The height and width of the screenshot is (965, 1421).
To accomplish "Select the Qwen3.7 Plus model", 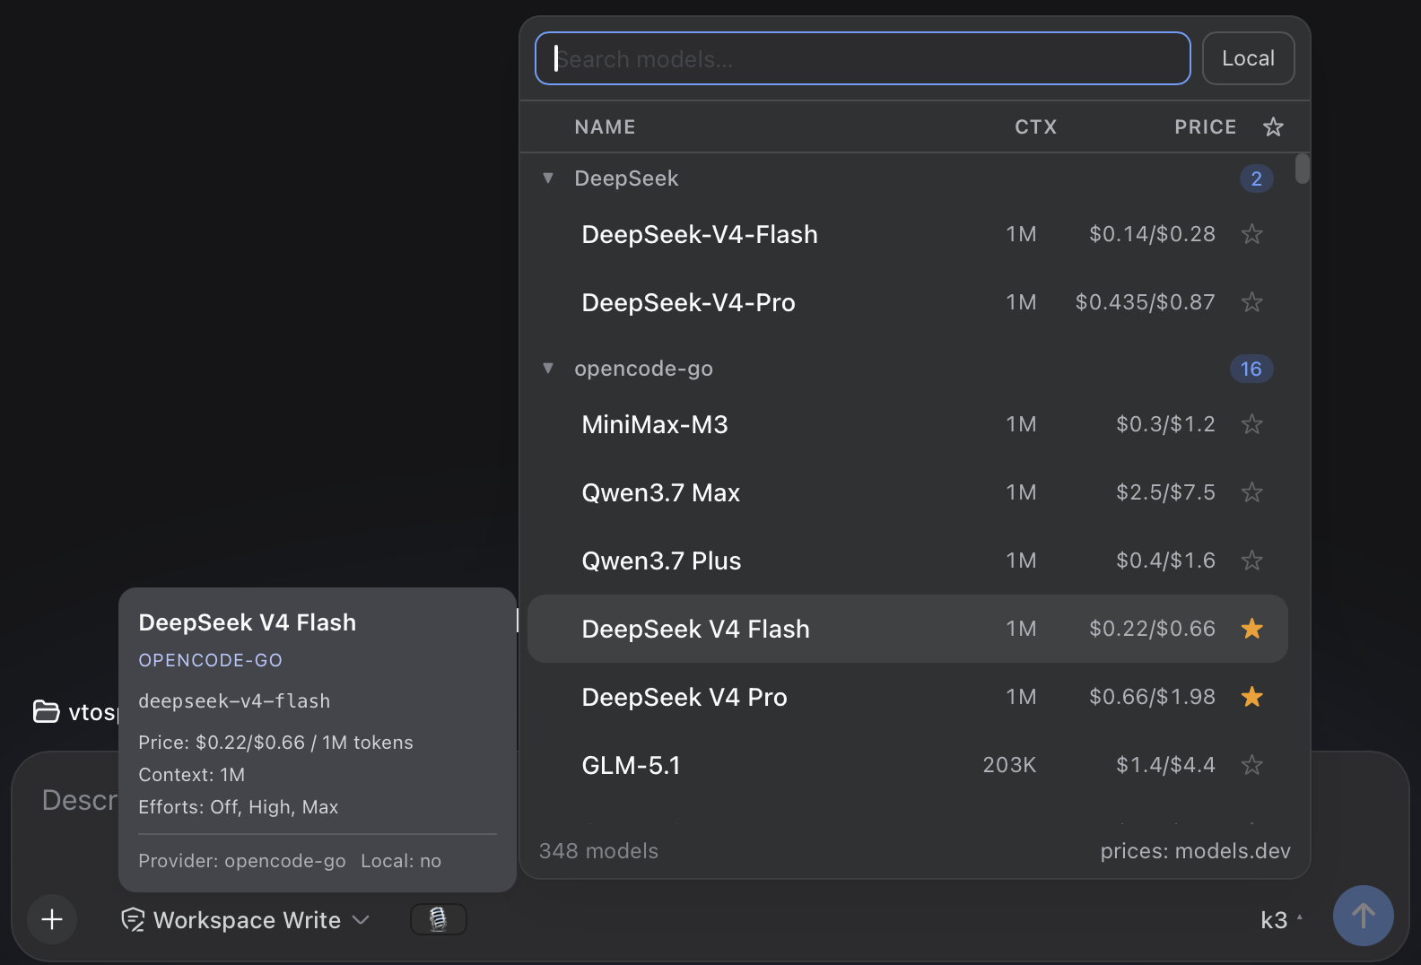I will point(907,561).
